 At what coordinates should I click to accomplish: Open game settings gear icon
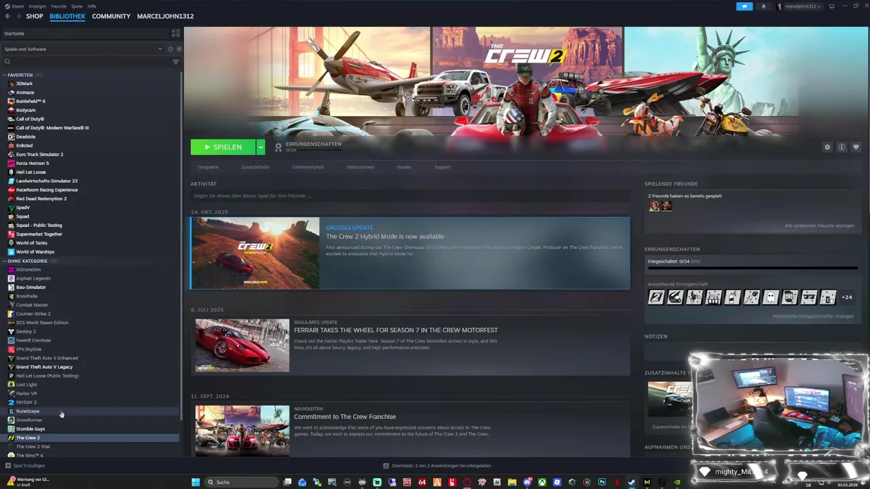pyautogui.click(x=827, y=147)
